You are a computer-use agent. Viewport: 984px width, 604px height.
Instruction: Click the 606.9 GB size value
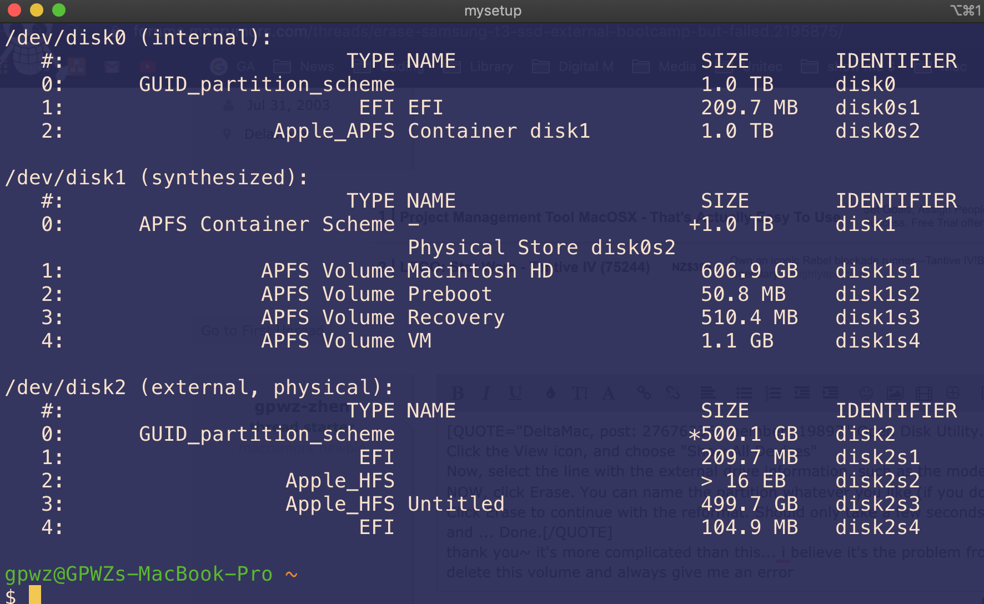point(750,271)
